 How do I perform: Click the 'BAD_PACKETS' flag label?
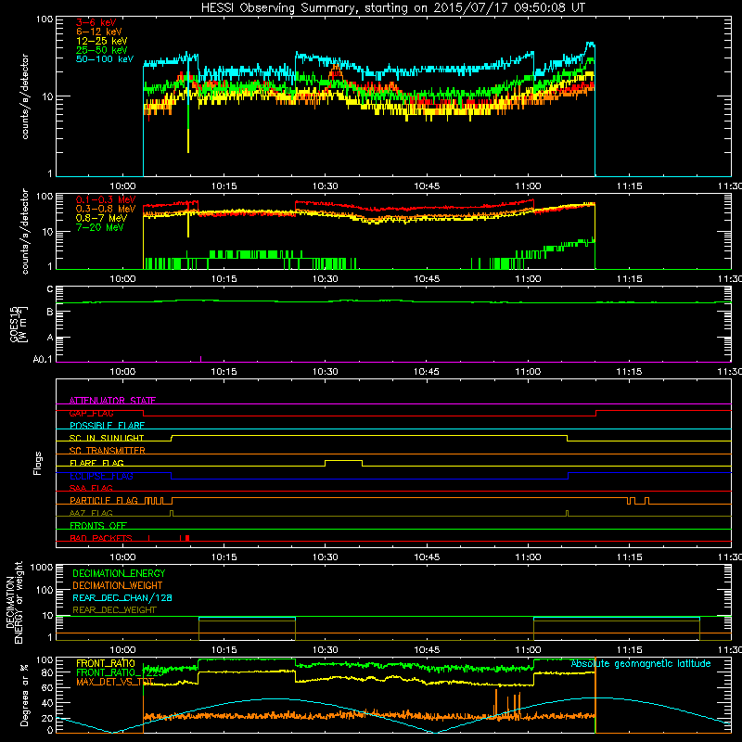[x=101, y=538]
